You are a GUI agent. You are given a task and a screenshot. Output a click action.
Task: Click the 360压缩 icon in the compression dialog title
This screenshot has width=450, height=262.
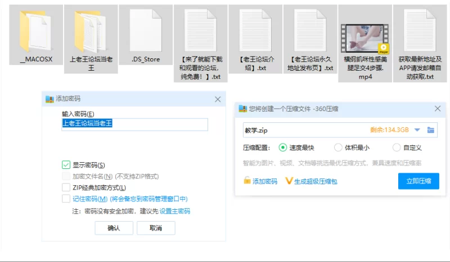pyautogui.click(x=243, y=109)
